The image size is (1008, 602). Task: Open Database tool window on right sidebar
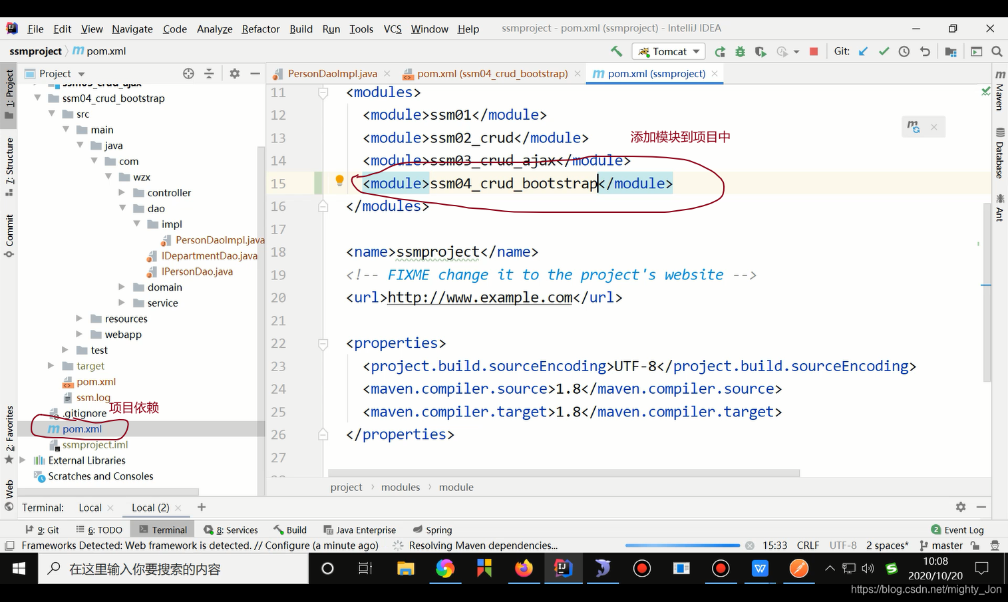[x=999, y=154]
